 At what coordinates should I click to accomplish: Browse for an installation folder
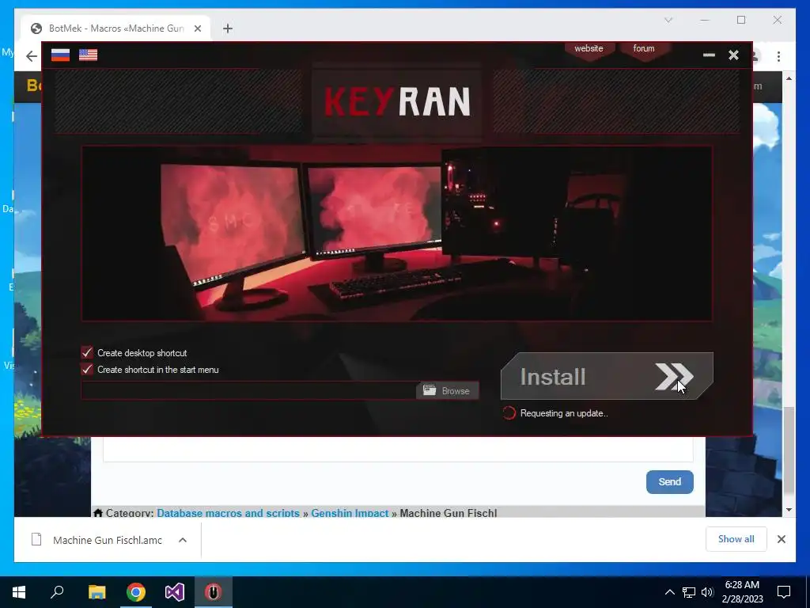tap(448, 390)
